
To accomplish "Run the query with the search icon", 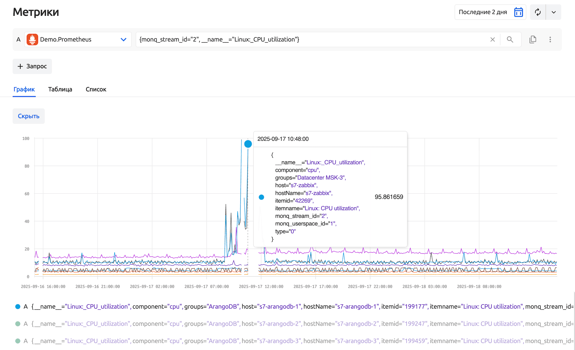I will coord(510,39).
